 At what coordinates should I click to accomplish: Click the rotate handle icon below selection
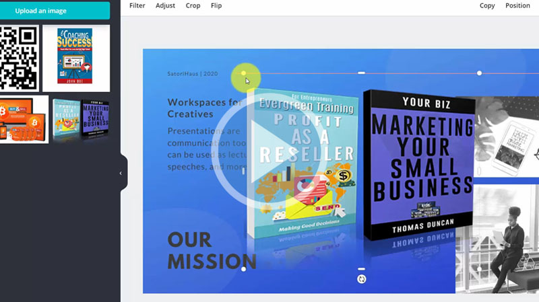361,279
